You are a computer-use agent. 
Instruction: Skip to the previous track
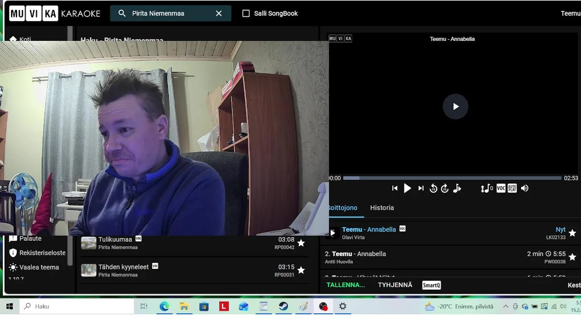coord(394,188)
